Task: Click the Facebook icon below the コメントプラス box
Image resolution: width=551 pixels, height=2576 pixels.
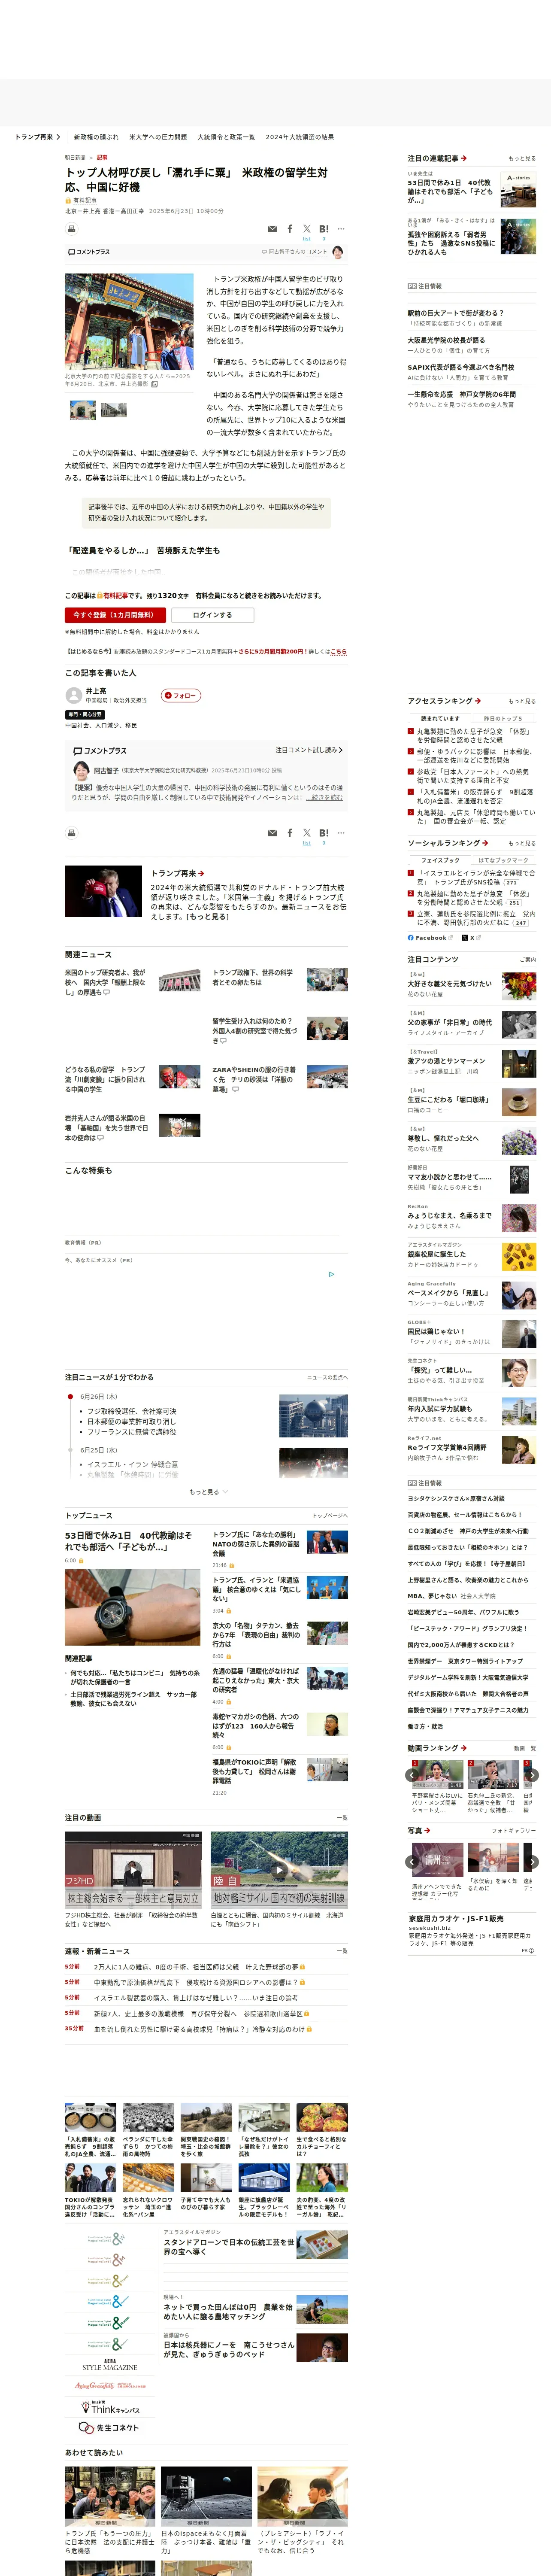Action: click(290, 832)
